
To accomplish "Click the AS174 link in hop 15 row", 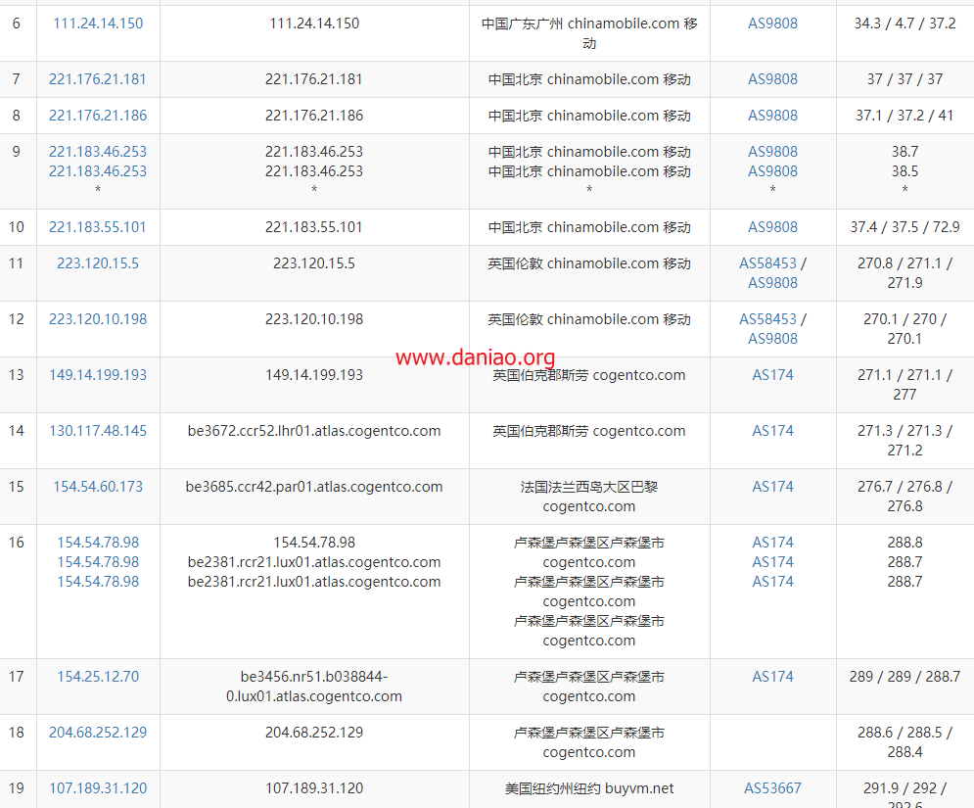I will click(x=772, y=487).
